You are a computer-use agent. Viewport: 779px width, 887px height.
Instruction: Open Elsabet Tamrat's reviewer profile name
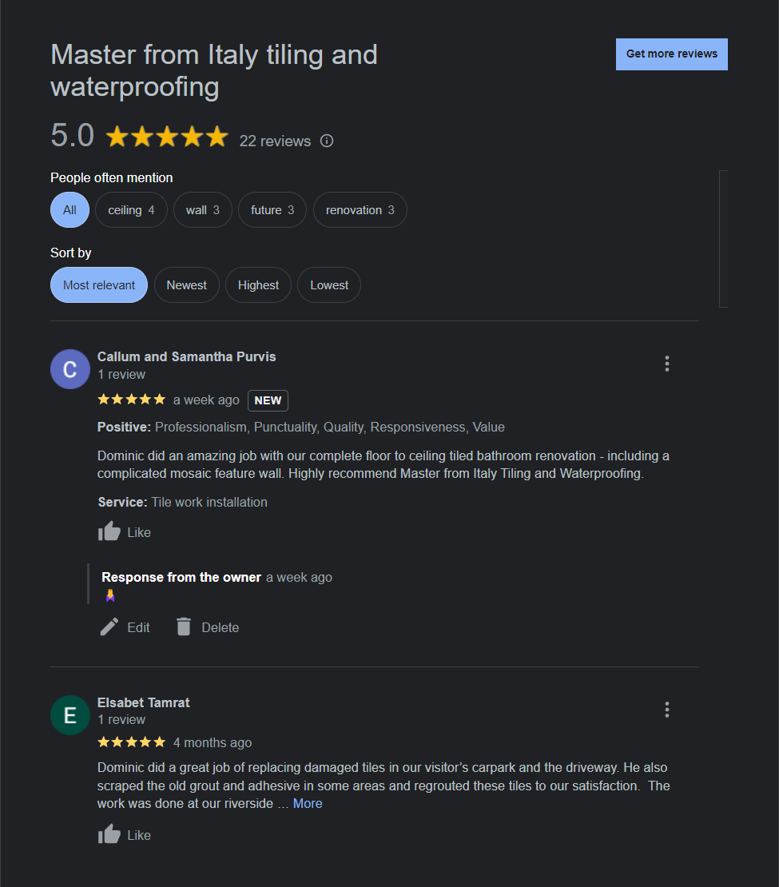(x=144, y=703)
